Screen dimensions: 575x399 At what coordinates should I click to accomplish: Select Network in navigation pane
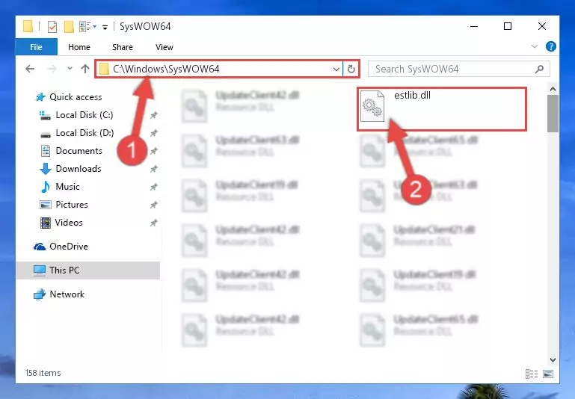[67, 294]
